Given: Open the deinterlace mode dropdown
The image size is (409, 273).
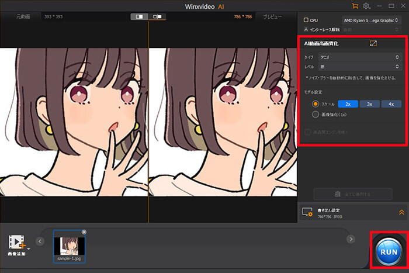Looking at the screenshot, I should tap(370, 29).
